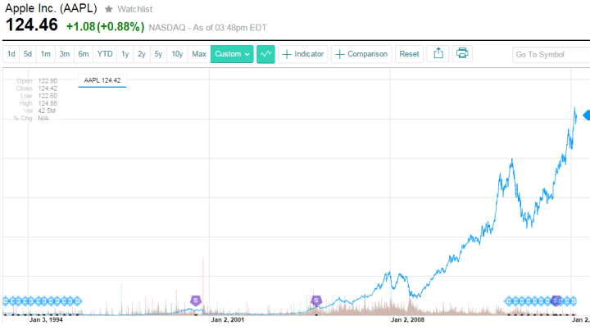Viewport: 590px width, 330px height.
Task: Click the Jan 3, 1994 axis label
Action: [x=46, y=320]
